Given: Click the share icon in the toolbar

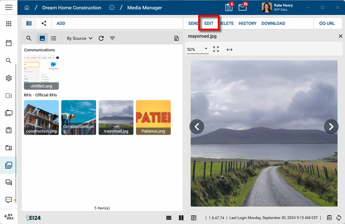Looking at the screenshot, I should click(x=44, y=23).
